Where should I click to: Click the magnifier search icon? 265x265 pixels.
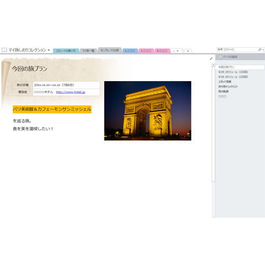(260, 50)
